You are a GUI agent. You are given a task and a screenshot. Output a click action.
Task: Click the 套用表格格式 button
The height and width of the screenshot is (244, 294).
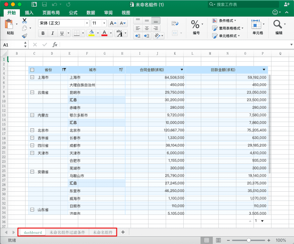(229, 28)
